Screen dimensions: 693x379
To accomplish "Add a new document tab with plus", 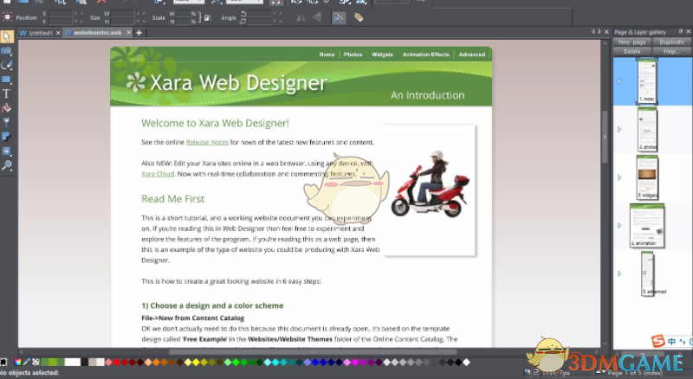I will point(139,33).
